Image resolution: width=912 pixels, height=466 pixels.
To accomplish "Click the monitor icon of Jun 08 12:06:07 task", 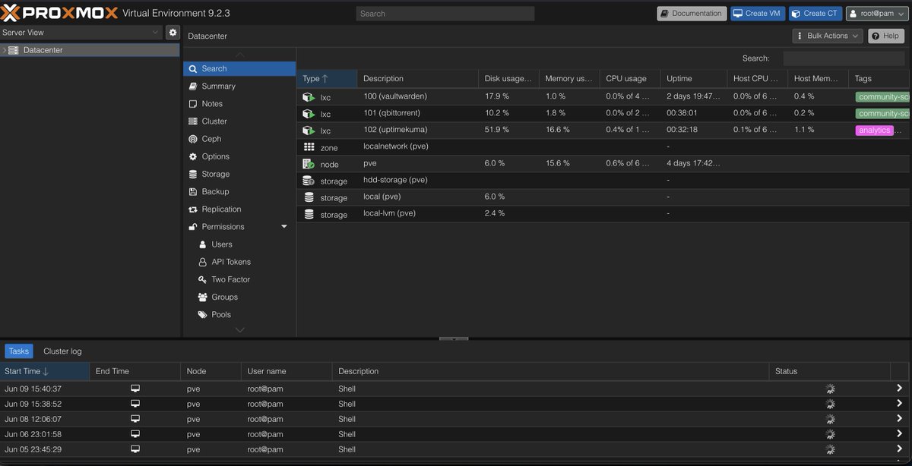I will point(135,419).
